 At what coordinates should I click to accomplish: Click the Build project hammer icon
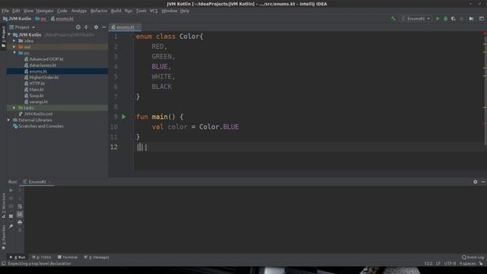(393, 18)
